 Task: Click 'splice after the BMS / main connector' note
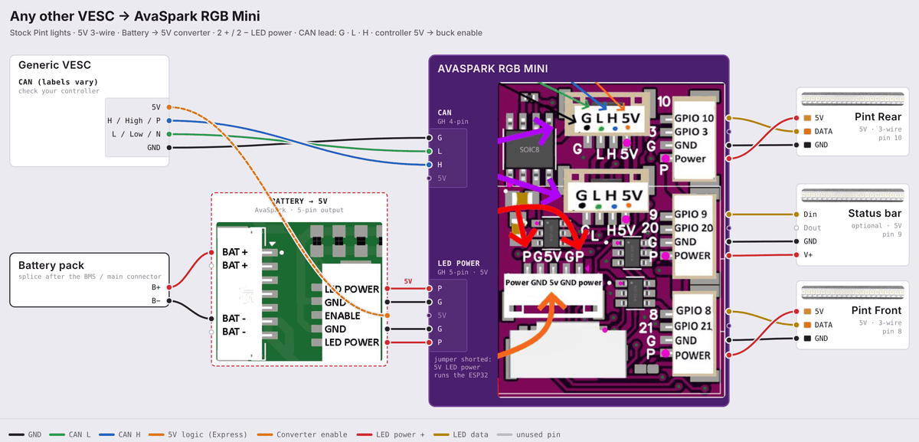point(90,277)
